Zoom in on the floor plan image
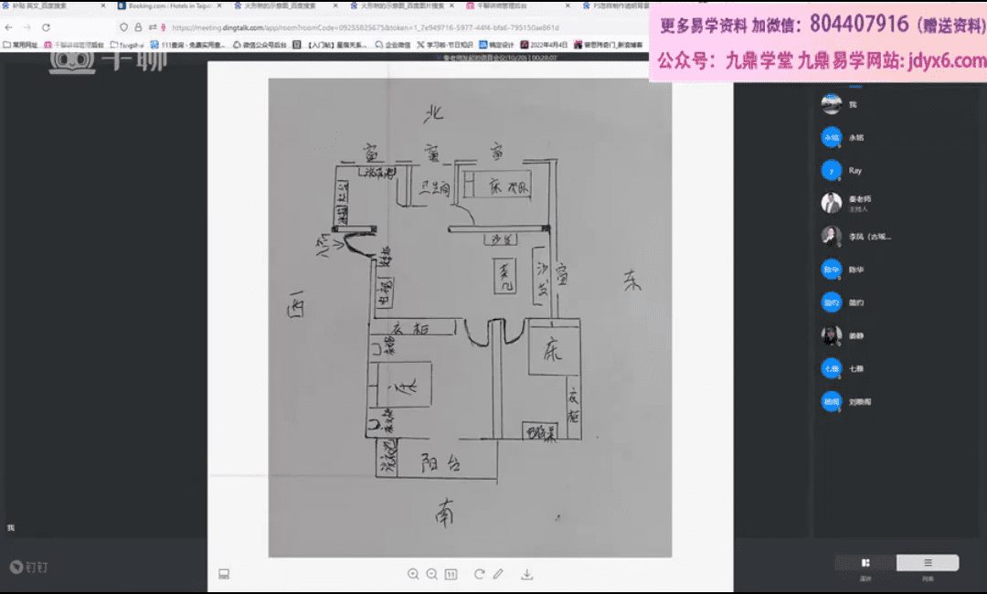Viewport: 987px width, 594px height. pos(413,574)
